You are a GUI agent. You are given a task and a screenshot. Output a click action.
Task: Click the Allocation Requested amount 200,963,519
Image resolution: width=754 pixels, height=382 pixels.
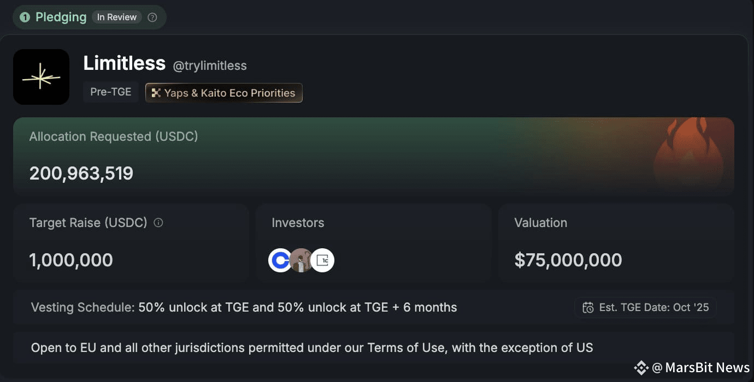pyautogui.click(x=81, y=174)
